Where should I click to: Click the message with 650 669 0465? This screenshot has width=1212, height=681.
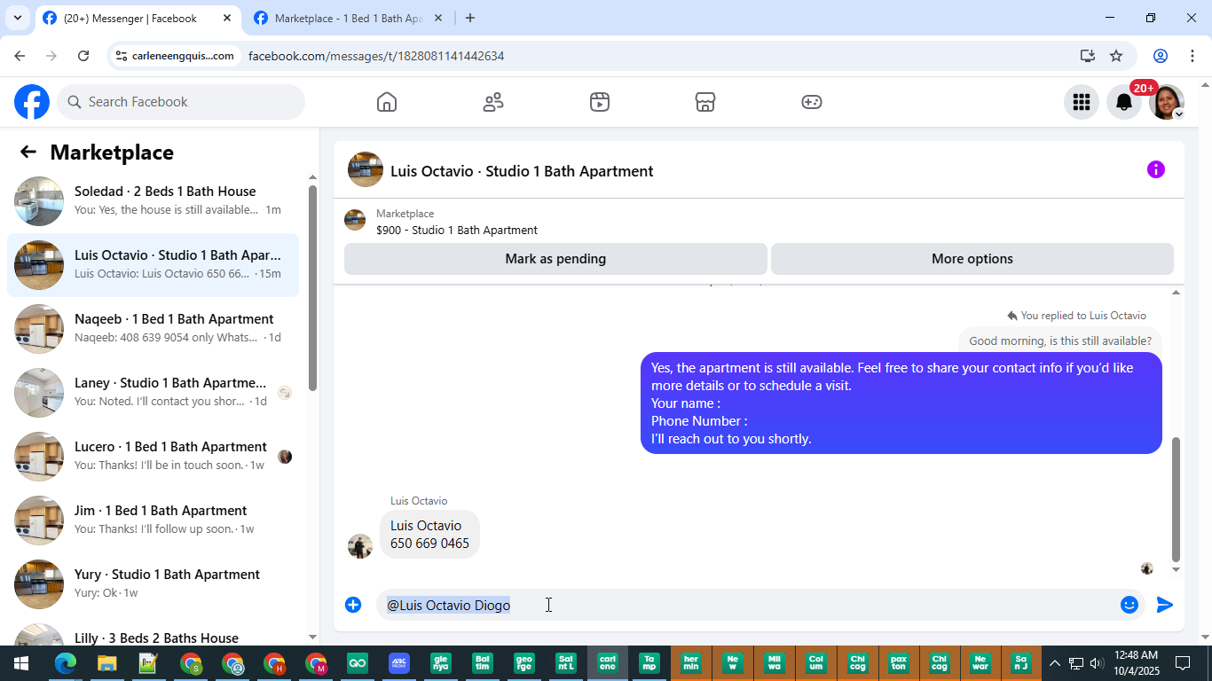[429, 534]
